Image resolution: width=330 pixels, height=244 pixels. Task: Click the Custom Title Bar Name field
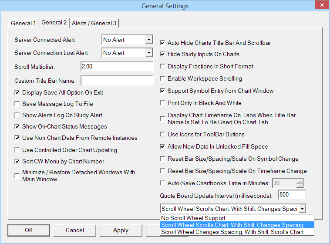pos(117,81)
